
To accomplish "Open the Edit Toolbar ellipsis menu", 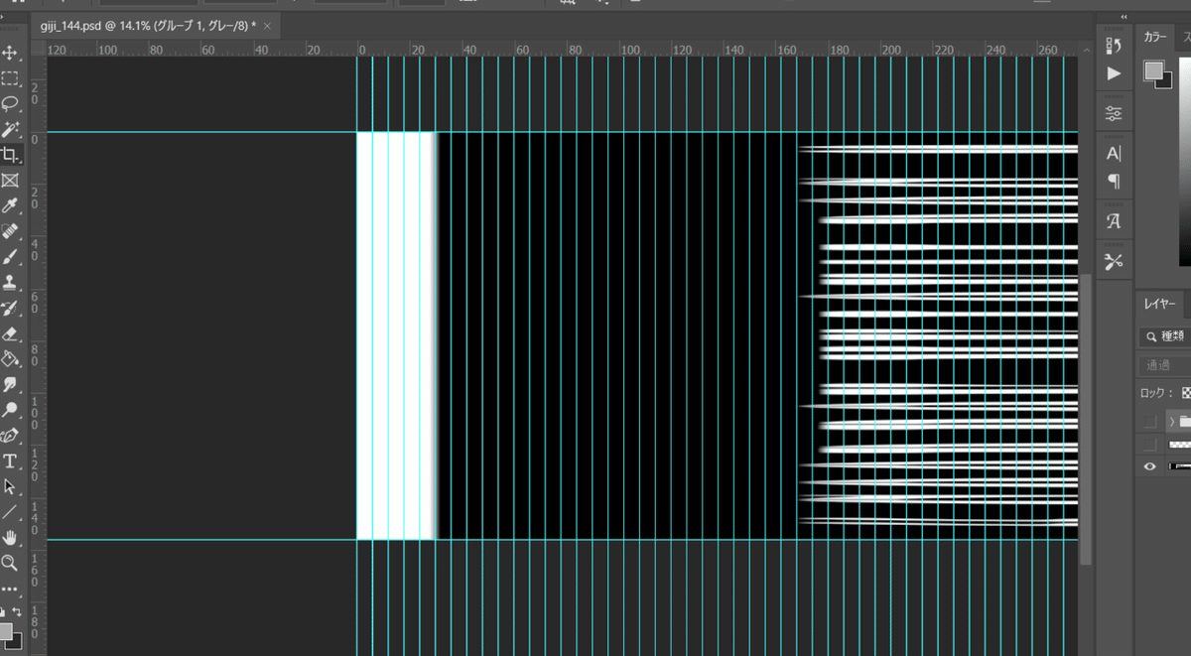I will [10, 589].
